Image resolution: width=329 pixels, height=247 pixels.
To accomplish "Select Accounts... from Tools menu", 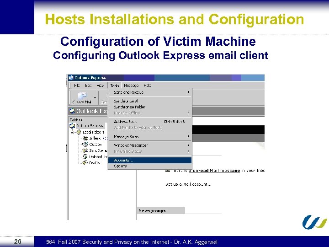I will (150, 160).
